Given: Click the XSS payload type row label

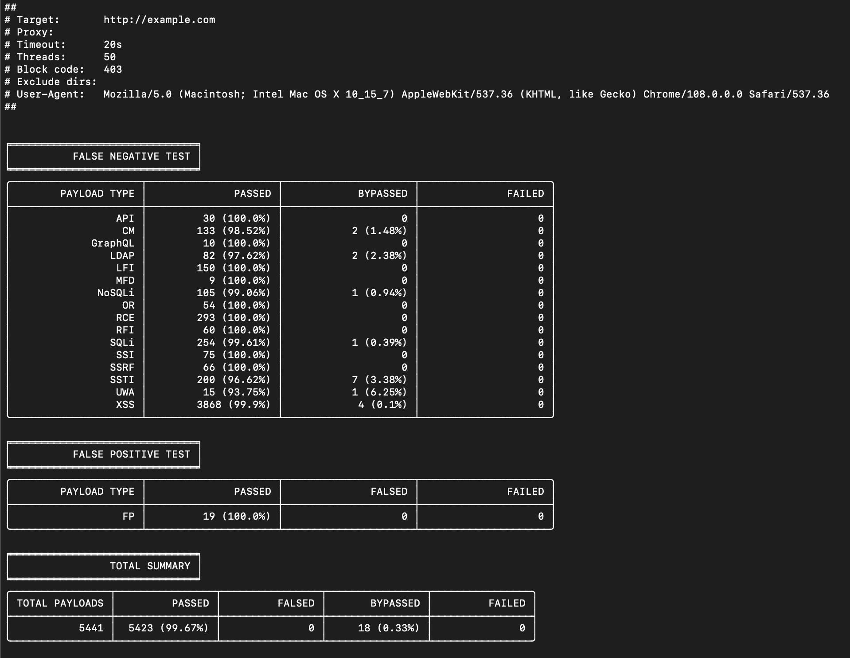Looking at the screenshot, I should (x=125, y=405).
